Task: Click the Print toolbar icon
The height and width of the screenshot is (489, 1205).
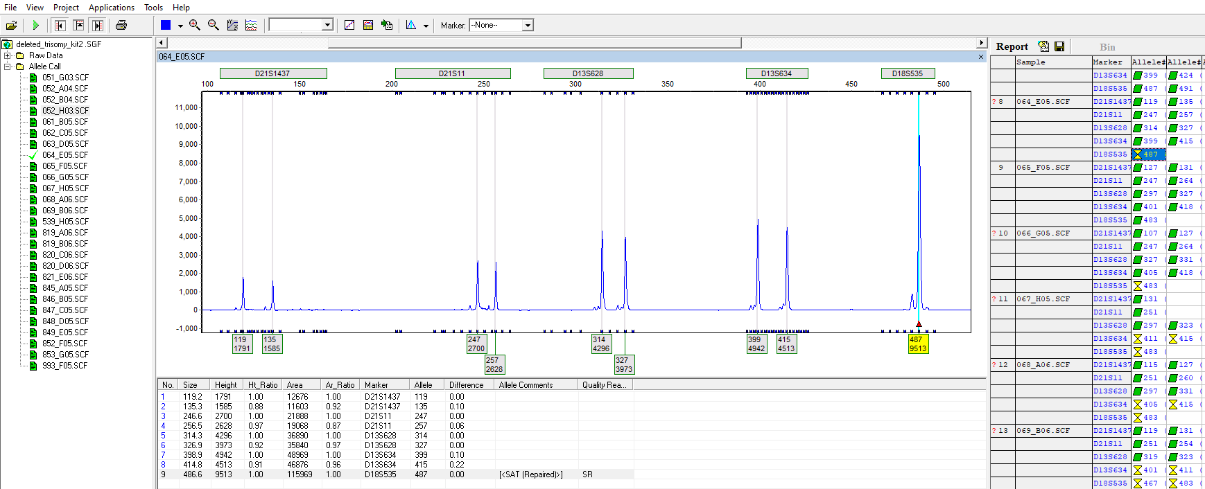Action: pos(121,26)
